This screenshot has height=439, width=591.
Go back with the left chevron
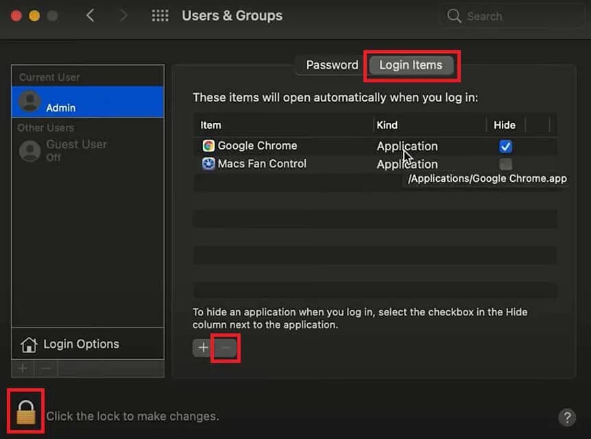pyautogui.click(x=91, y=15)
